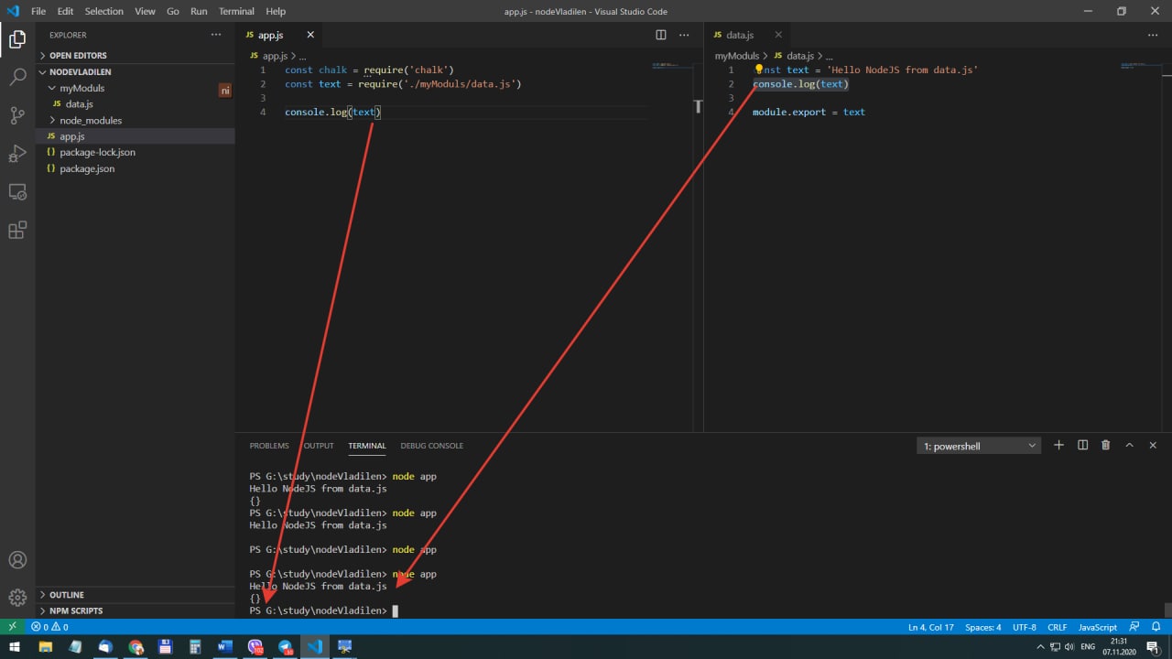Switch to the Problems panel tab
The height and width of the screenshot is (659, 1172).
[269, 446]
